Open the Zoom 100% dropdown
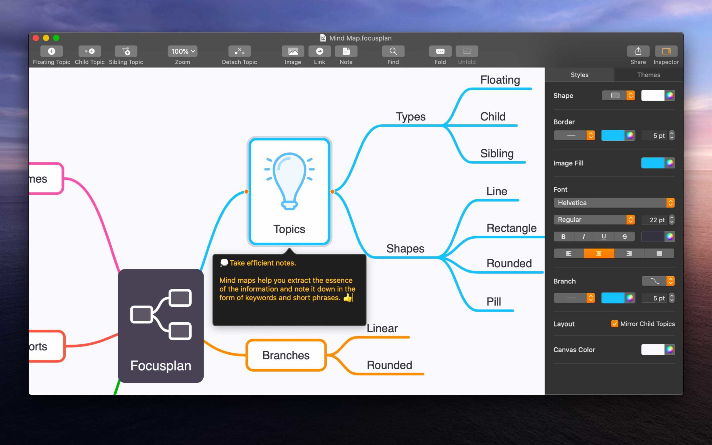The image size is (712, 445). pos(182,51)
